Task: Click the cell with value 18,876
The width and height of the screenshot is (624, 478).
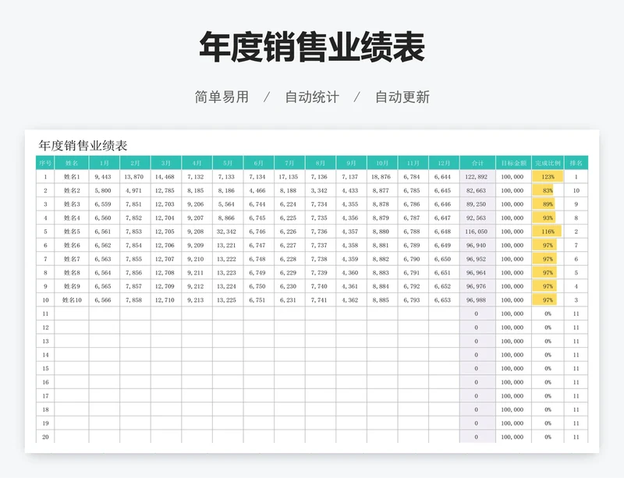Action: [x=381, y=177]
